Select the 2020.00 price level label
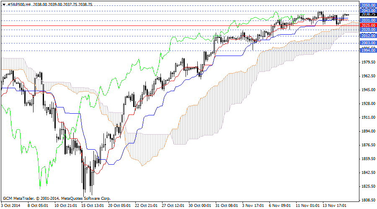The image size is (377, 209). click(368, 30)
